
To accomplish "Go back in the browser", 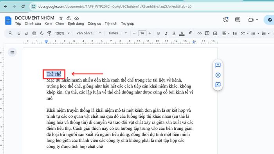I will click(5, 7).
